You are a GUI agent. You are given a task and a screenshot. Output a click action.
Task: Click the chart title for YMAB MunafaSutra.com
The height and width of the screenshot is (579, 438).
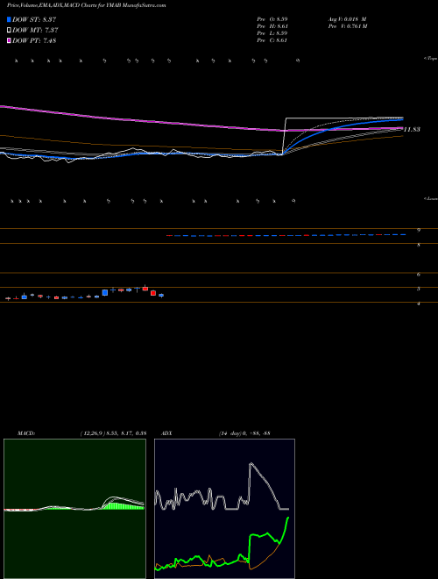pos(86,5)
